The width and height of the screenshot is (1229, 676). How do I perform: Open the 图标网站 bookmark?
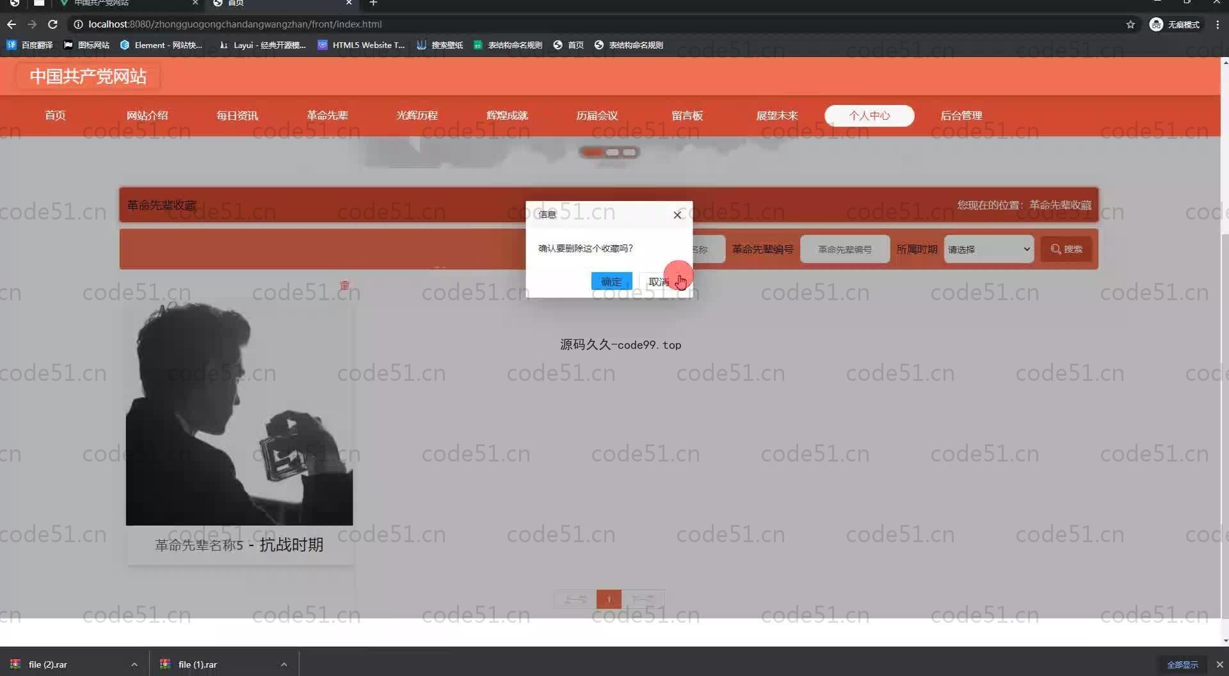pos(87,45)
